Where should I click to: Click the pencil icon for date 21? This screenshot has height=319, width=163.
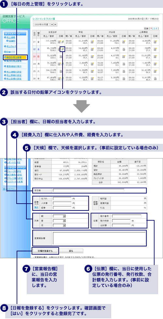click(x=63, y=42)
